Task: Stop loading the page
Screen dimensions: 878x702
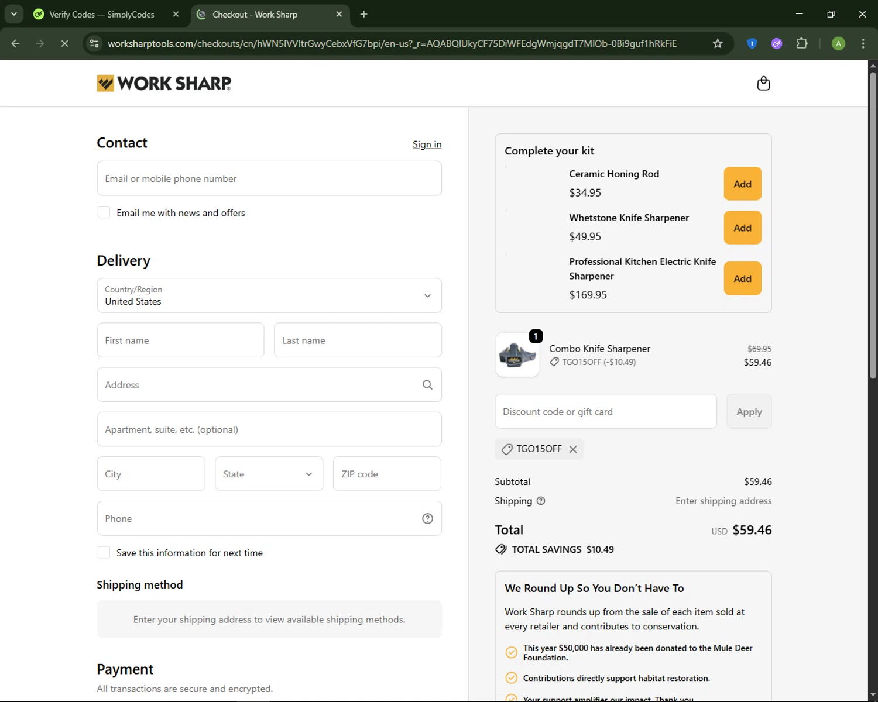Action: [64, 43]
